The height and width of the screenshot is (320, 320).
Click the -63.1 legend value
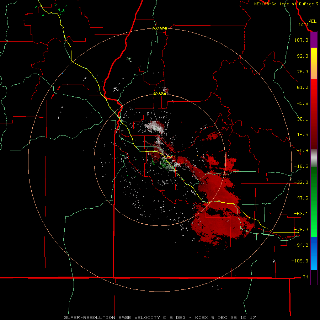[301, 214]
